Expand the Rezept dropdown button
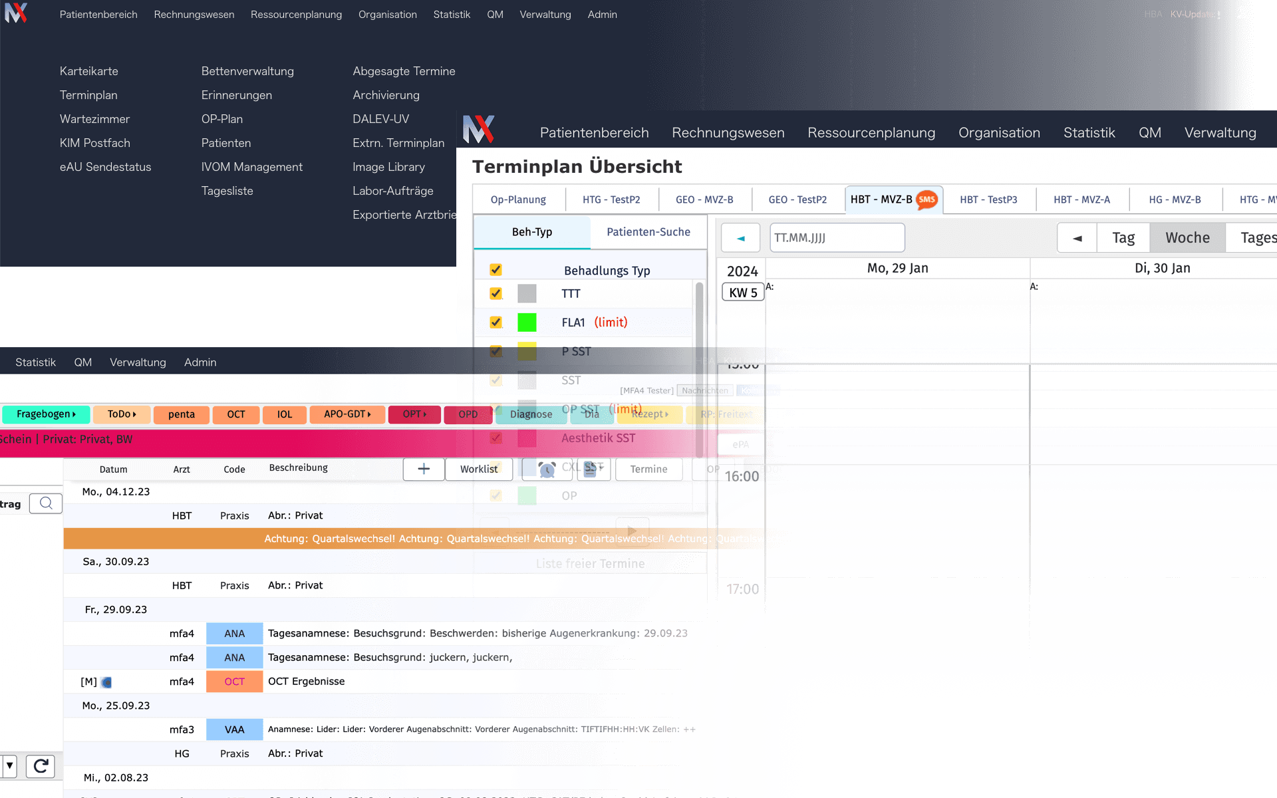Screen dimensions: 1277x798 650,414
